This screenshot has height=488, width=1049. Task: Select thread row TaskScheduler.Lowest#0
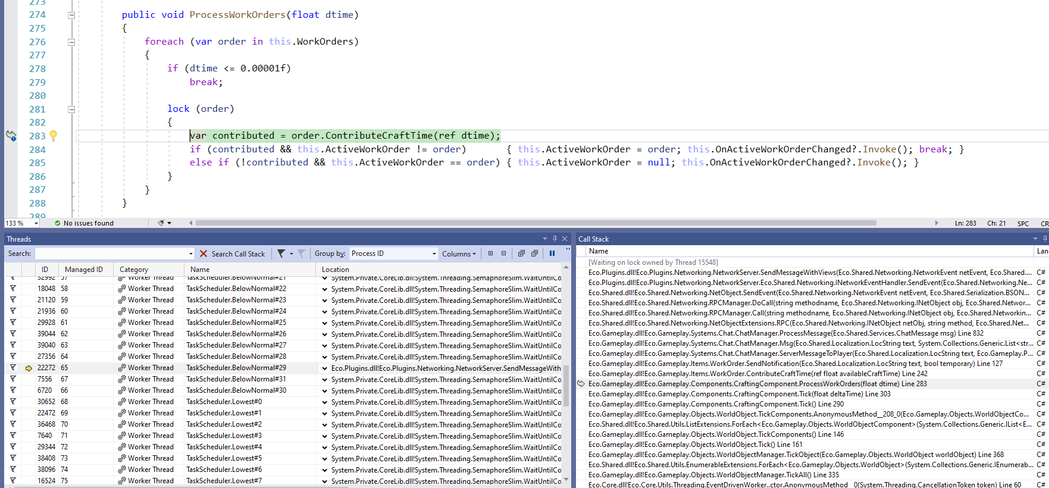coord(283,402)
